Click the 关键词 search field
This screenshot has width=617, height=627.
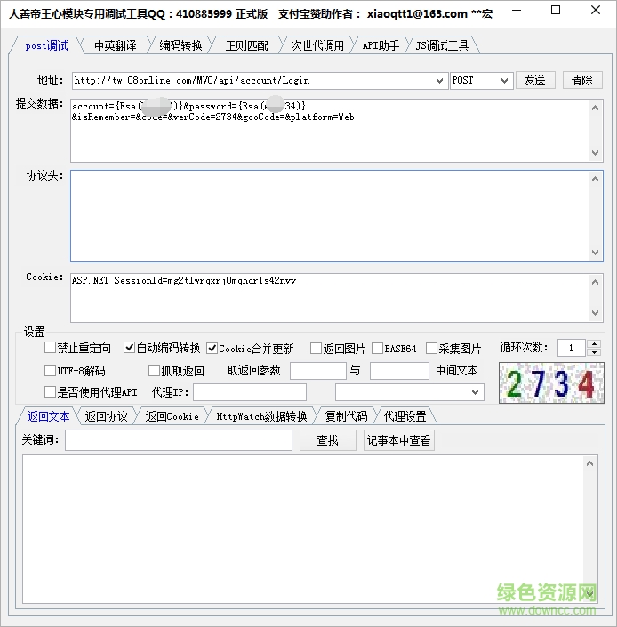[x=179, y=440]
